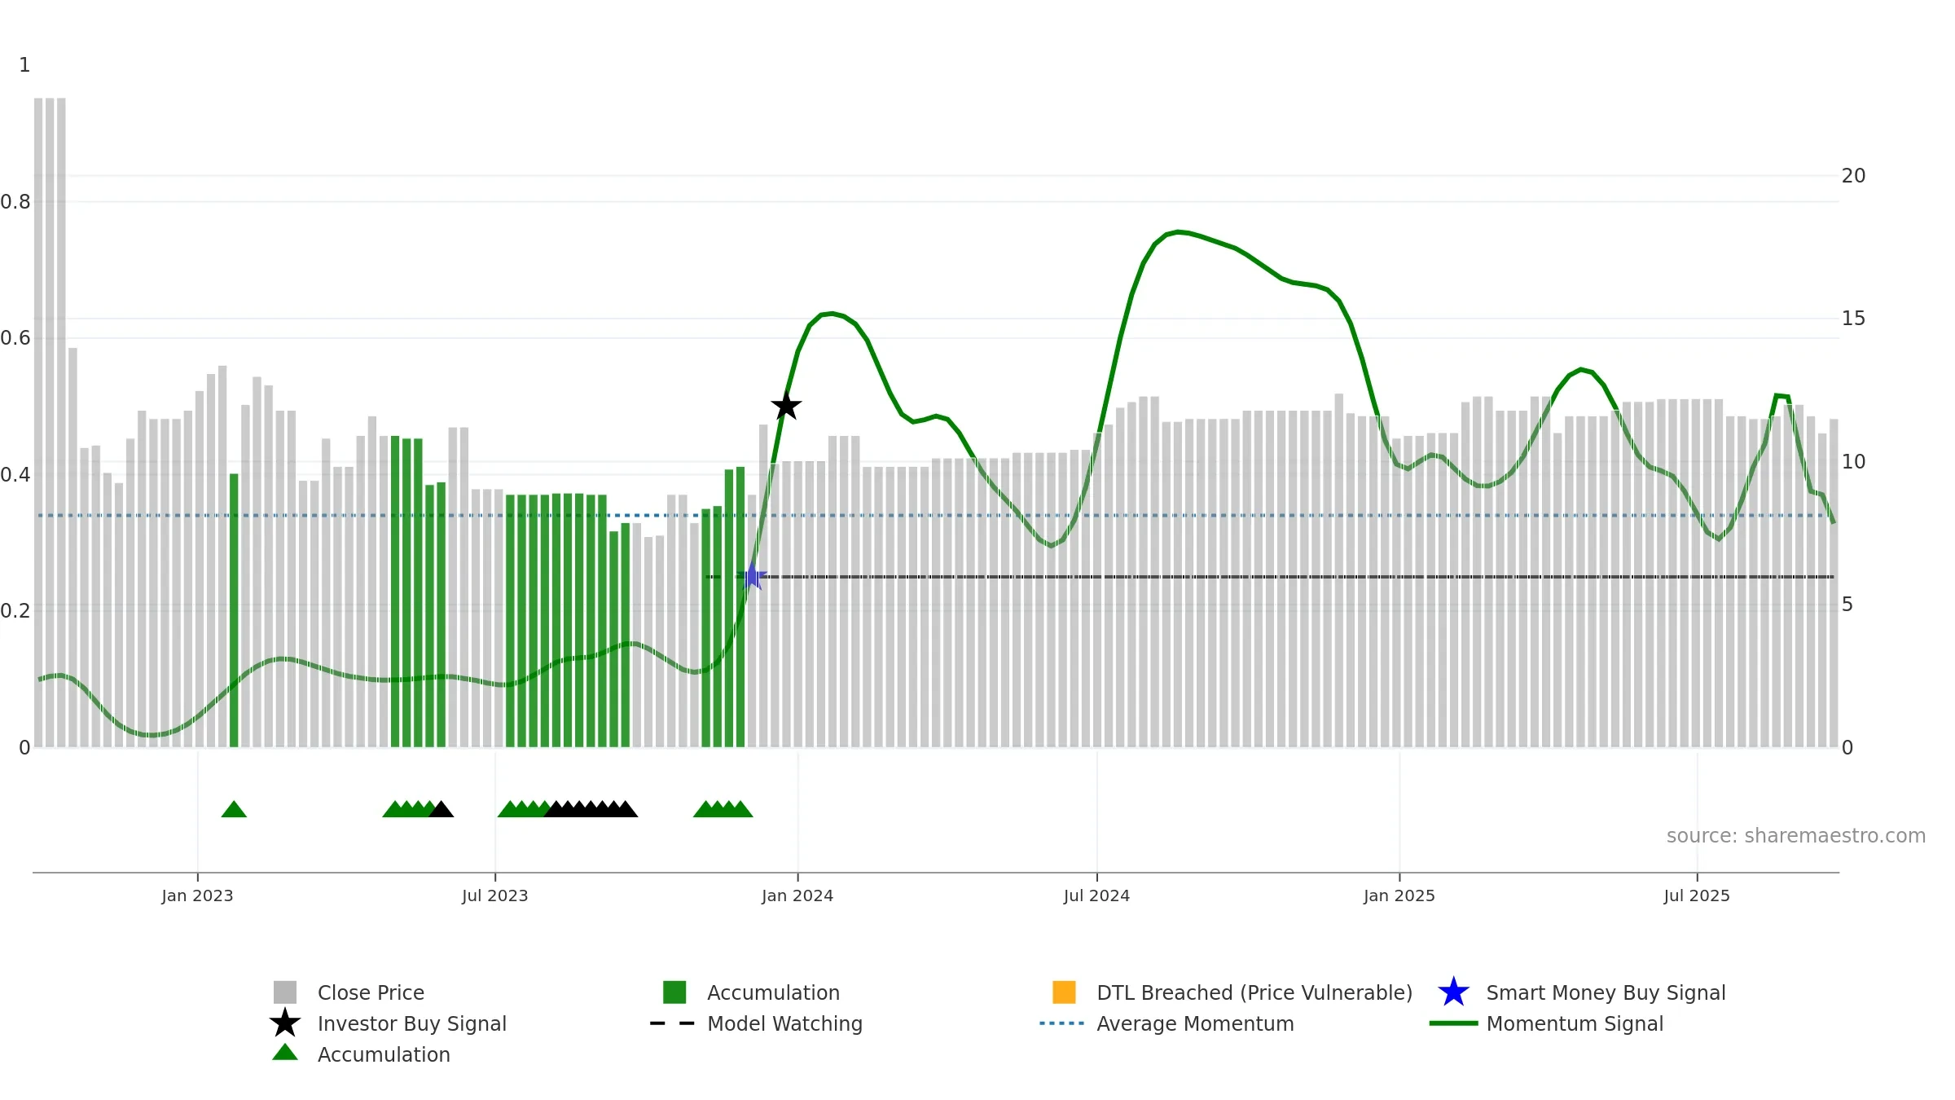Click the 20 right axis label
Viewport: 1955px width, 1100px height.
click(1853, 176)
